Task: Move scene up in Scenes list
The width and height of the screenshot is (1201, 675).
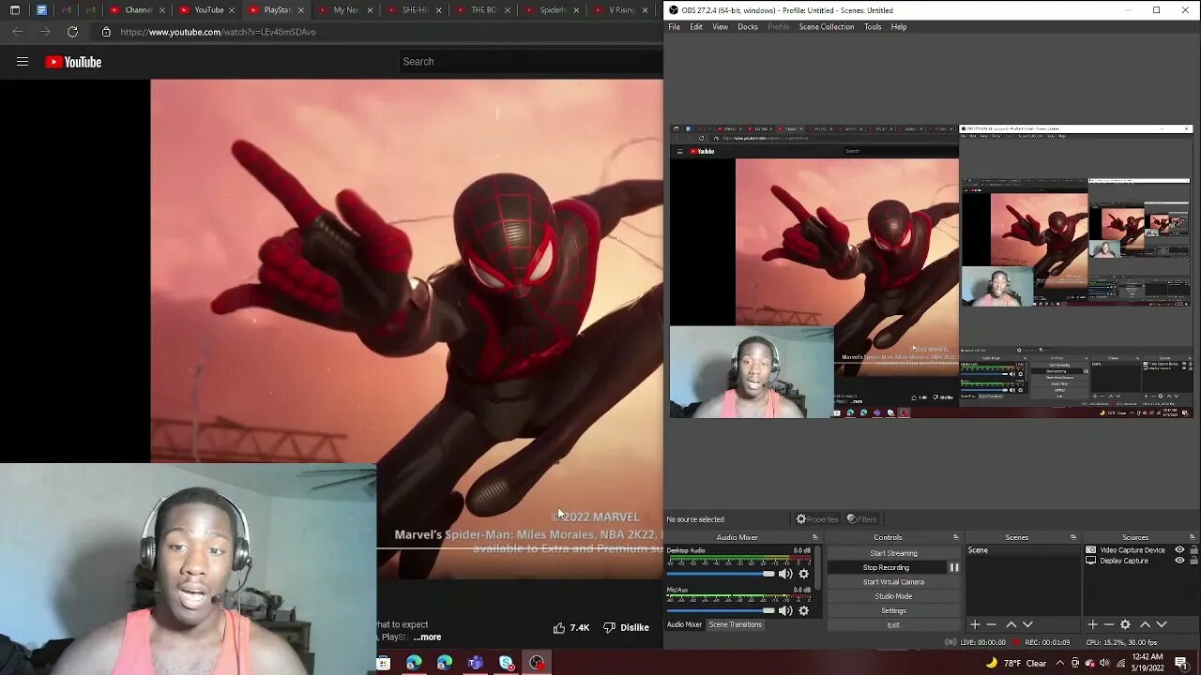Action: point(1011,624)
